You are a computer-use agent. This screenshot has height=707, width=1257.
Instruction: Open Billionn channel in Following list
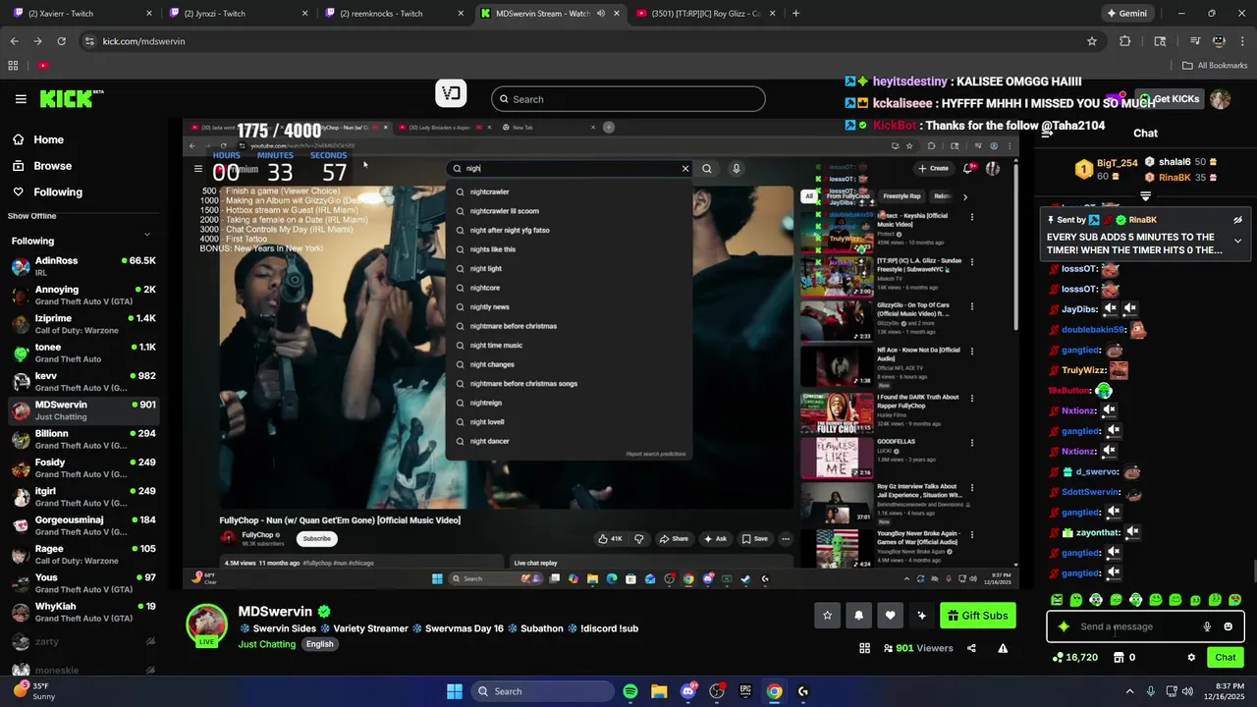coord(83,439)
